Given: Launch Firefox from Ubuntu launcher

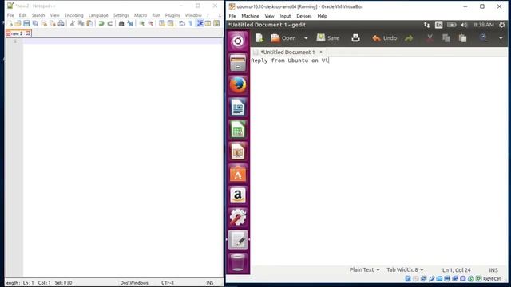Looking at the screenshot, I should tap(238, 85).
